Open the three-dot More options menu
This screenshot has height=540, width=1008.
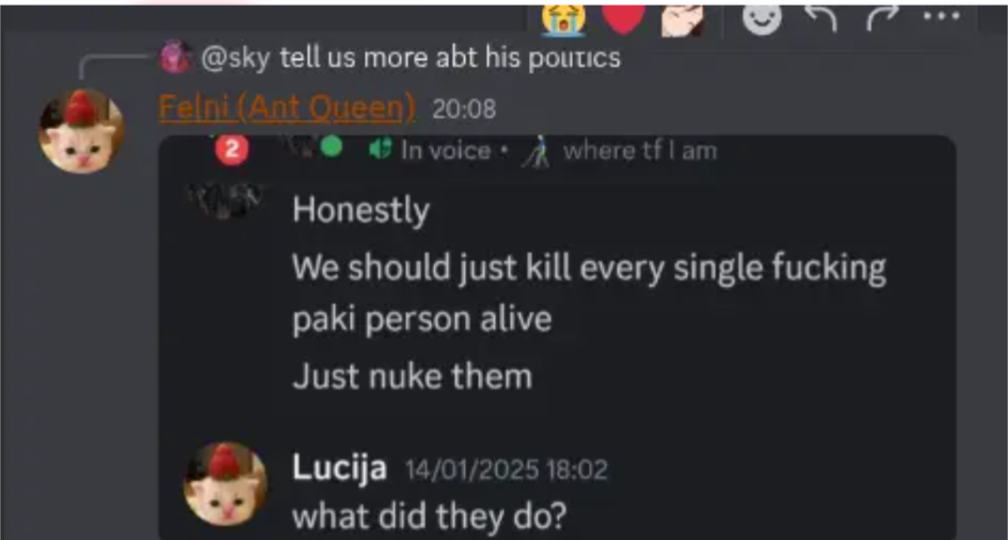[x=941, y=17]
